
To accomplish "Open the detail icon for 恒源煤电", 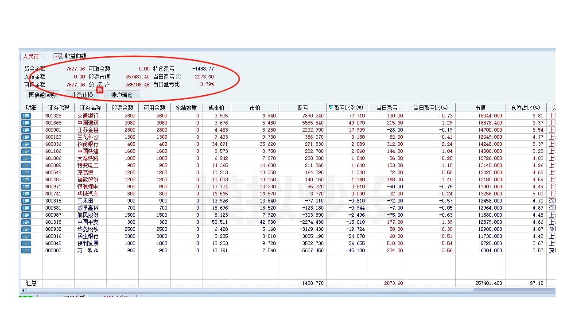I will [26, 187].
